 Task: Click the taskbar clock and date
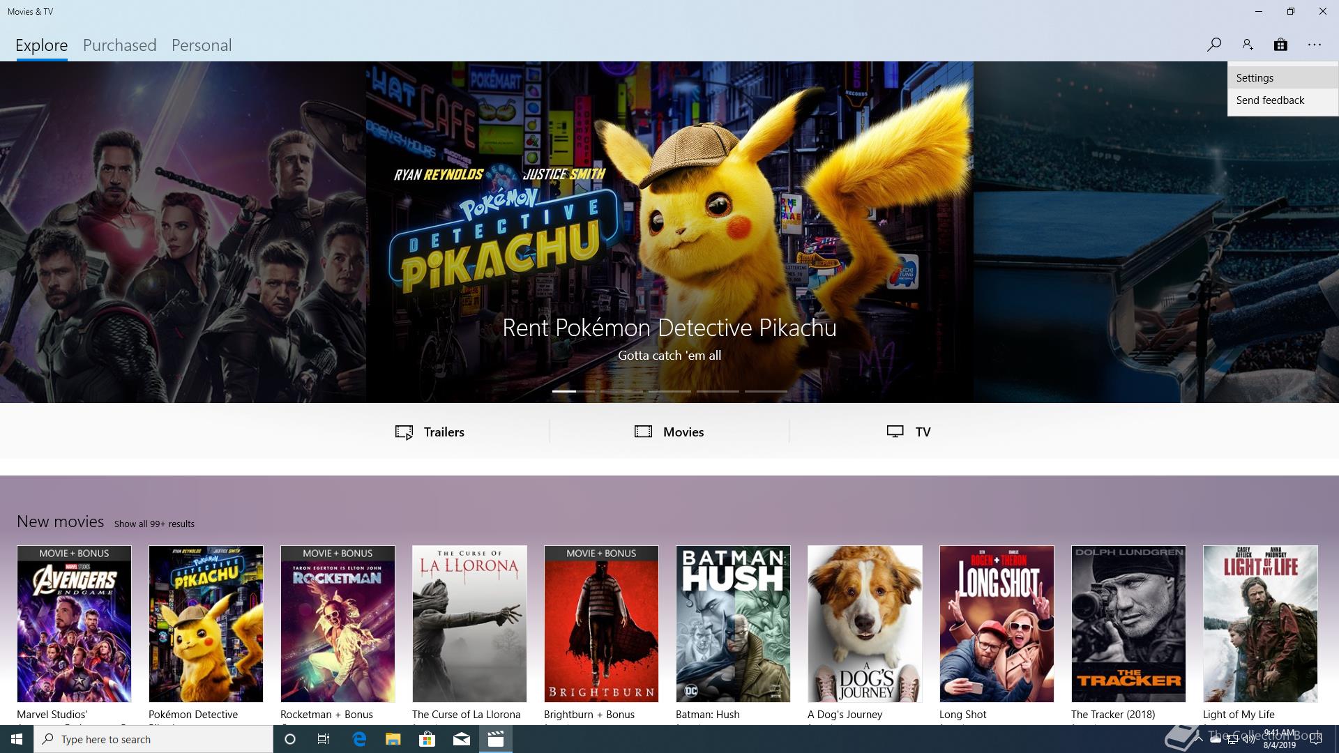(1279, 739)
